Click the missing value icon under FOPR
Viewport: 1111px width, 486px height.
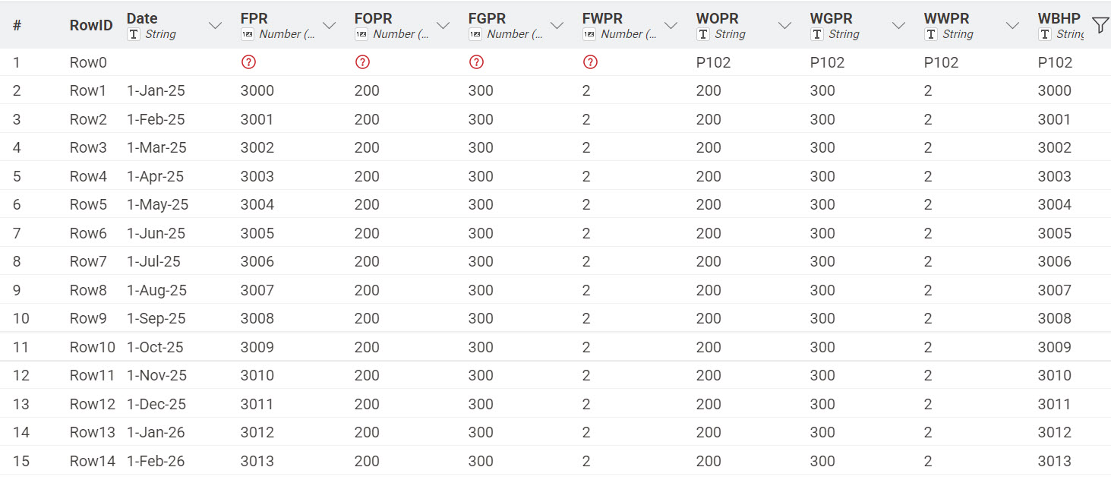coord(362,62)
